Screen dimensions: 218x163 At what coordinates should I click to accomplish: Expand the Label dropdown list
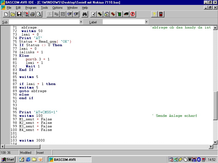coord(146,22)
